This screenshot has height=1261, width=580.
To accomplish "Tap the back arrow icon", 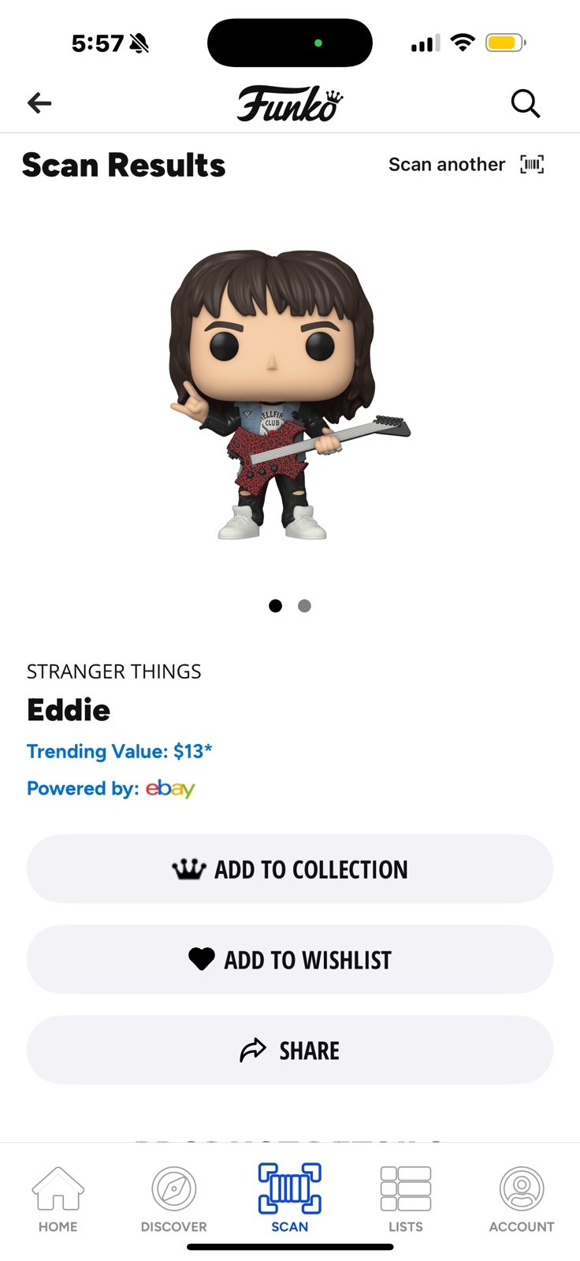I will click(39, 102).
